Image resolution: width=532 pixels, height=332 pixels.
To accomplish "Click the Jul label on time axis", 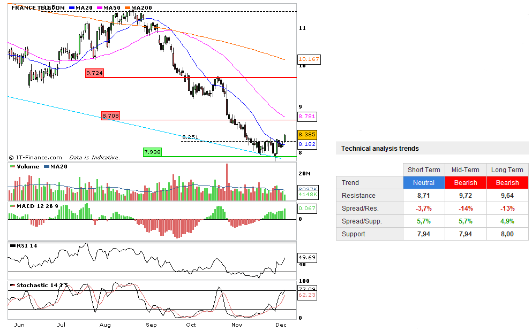I will pyautogui.click(x=61, y=325).
